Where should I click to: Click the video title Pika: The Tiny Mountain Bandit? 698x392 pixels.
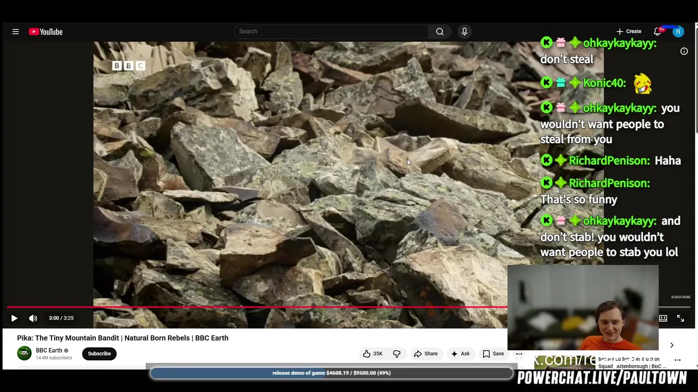point(123,338)
